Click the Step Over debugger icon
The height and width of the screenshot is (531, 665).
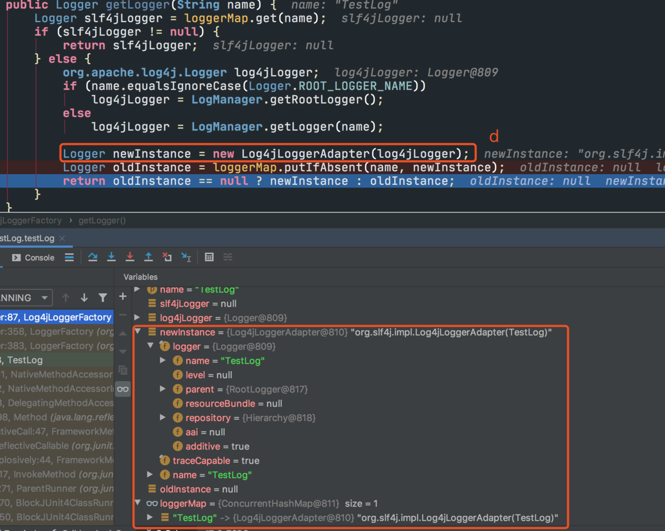(92, 257)
